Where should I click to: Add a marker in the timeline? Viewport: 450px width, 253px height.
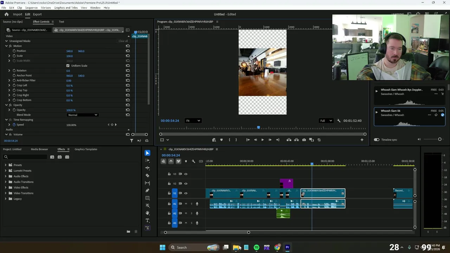(x=186, y=161)
